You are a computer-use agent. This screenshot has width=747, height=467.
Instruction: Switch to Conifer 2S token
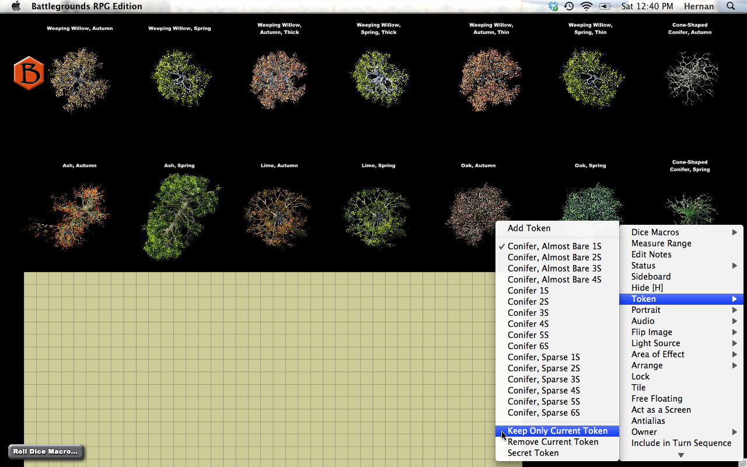click(x=557, y=302)
